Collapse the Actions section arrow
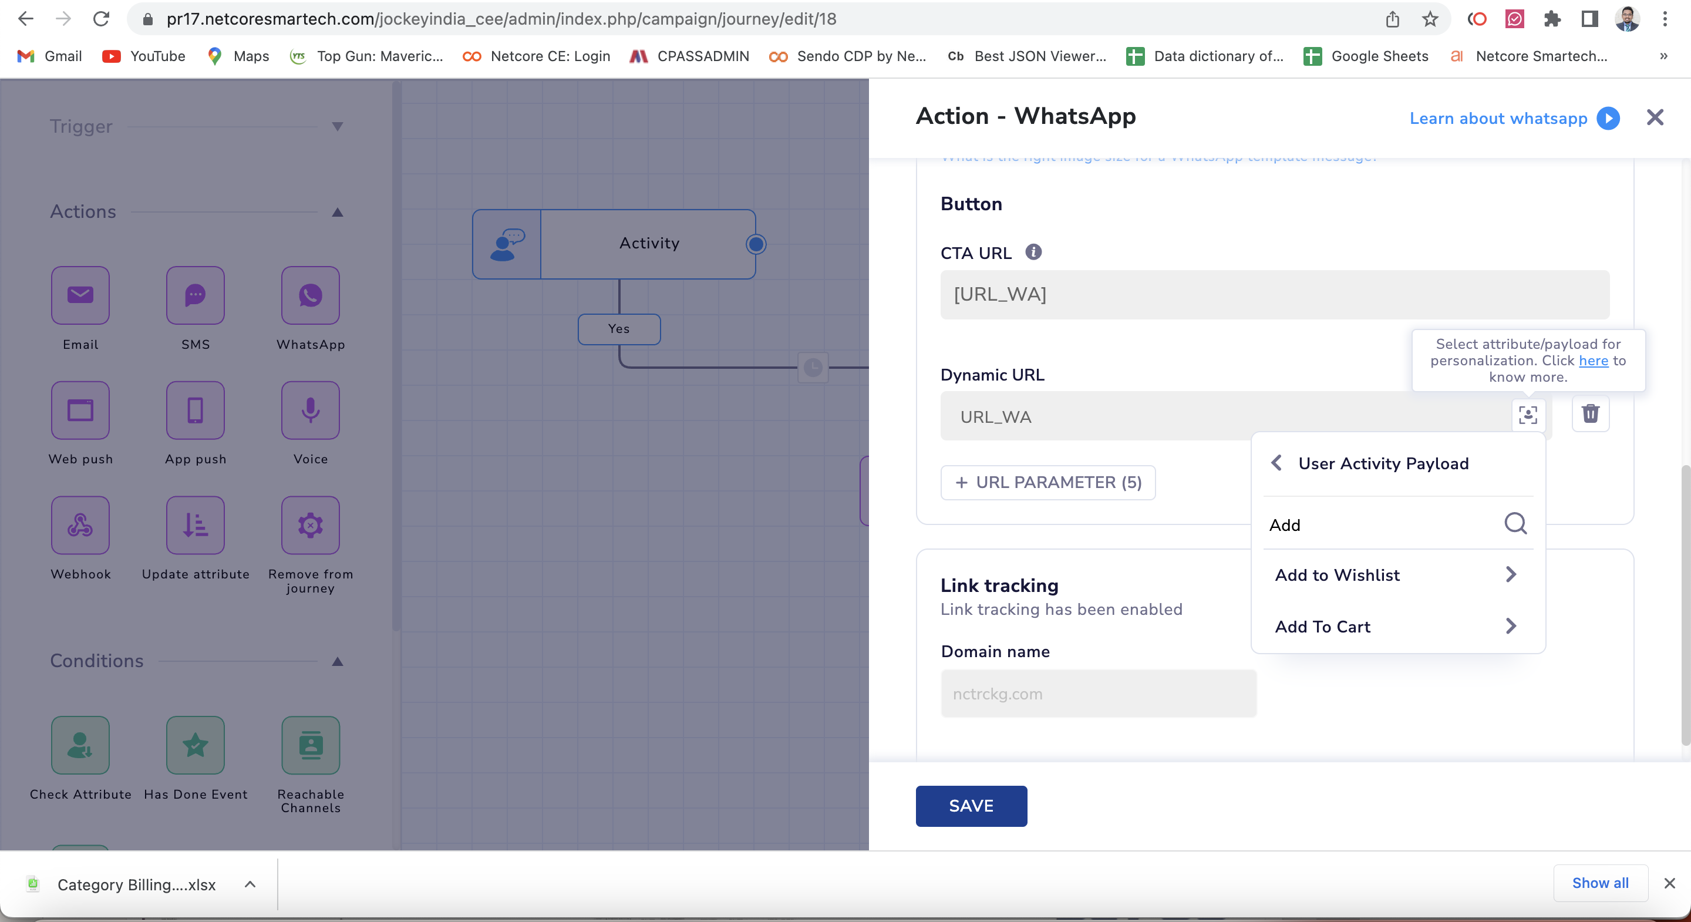Screen dimensions: 1691x922 coord(338,211)
